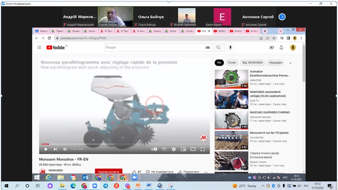Make the video fullscreen
The image size is (338, 190).
203,149
